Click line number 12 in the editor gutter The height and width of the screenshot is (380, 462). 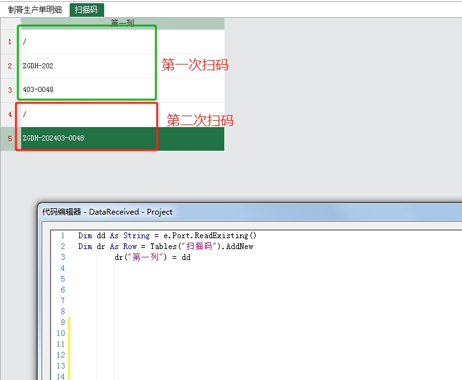tap(61, 355)
